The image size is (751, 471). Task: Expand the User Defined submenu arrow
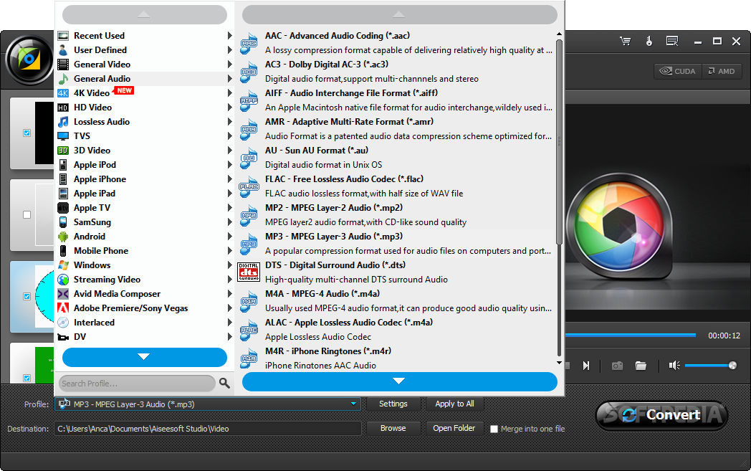click(x=230, y=50)
